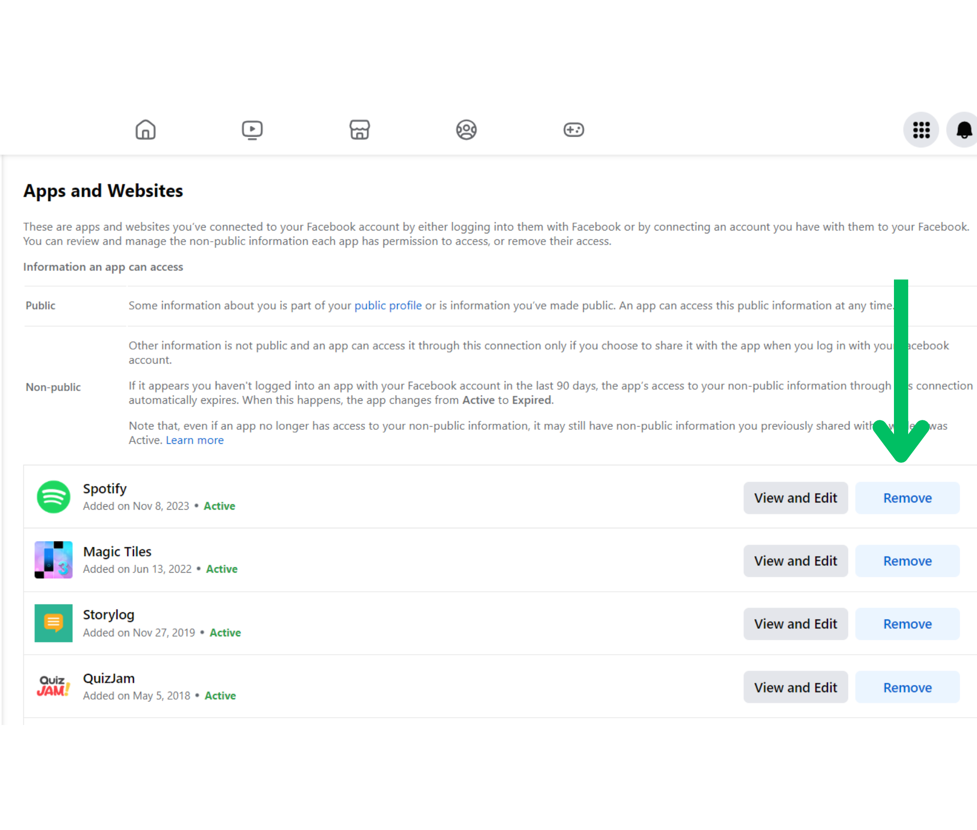Remove the Spotify app connection
Viewport: 977px width, 830px height.
(x=907, y=498)
